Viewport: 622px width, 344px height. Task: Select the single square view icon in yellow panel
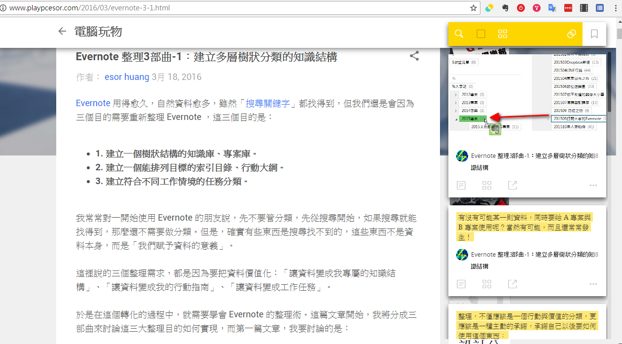481,34
